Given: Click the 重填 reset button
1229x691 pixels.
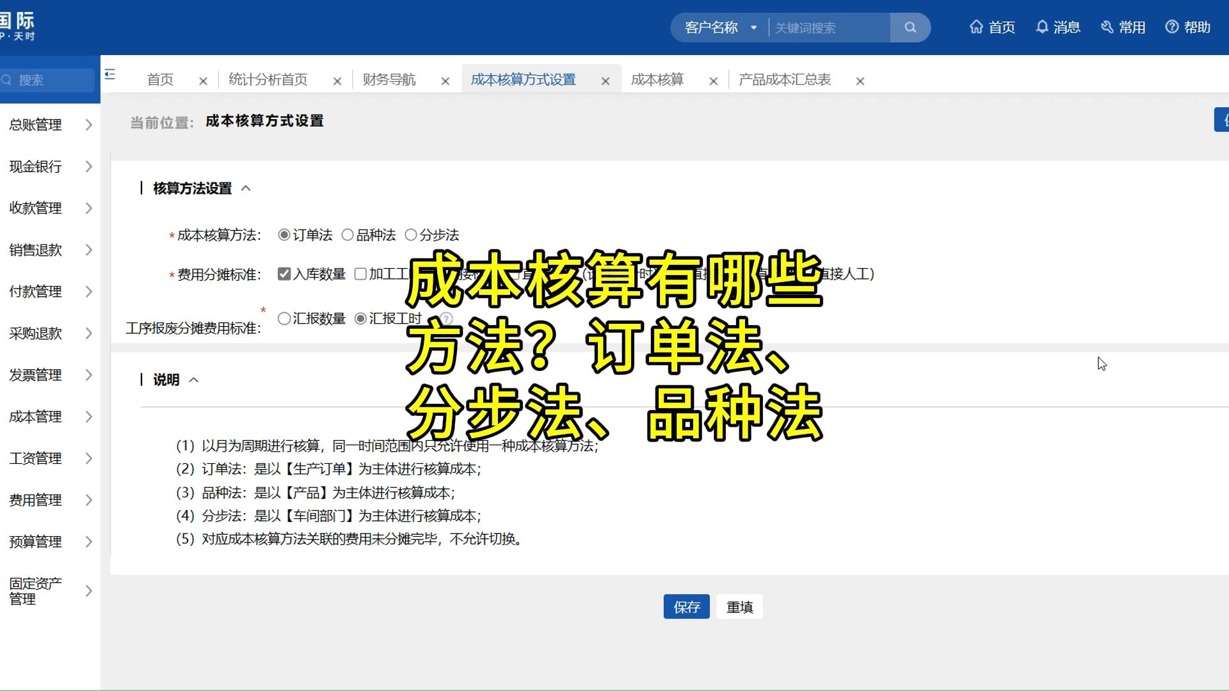Looking at the screenshot, I should [740, 607].
